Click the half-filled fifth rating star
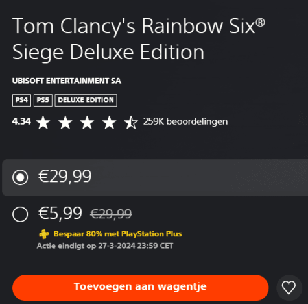 tap(131, 122)
